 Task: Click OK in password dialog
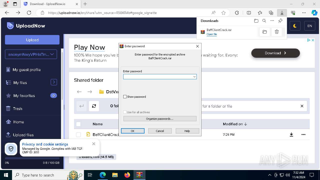point(133,131)
